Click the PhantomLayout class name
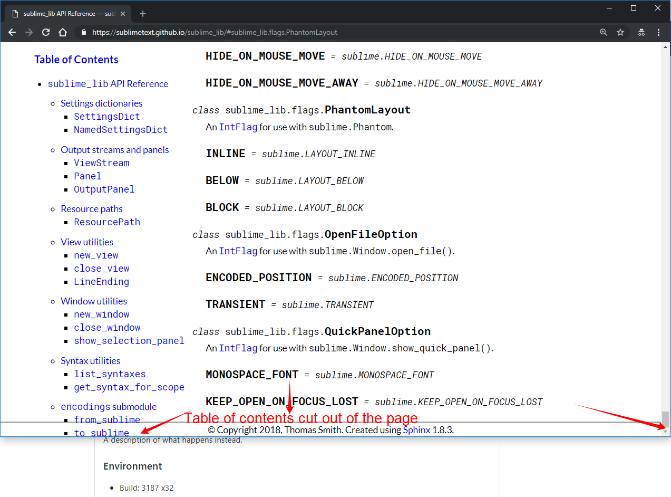 click(368, 110)
